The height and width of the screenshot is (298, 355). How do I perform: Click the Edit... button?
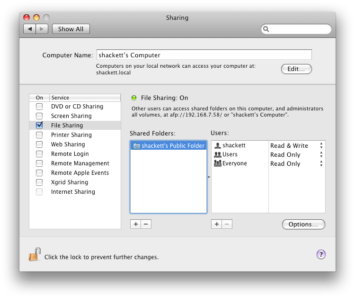coord(296,69)
